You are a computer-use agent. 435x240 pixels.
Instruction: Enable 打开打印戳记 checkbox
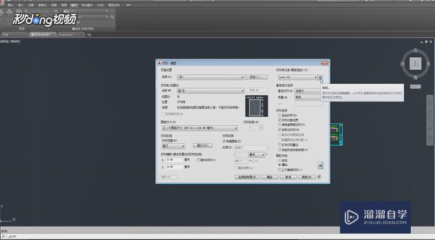[x=280, y=144]
